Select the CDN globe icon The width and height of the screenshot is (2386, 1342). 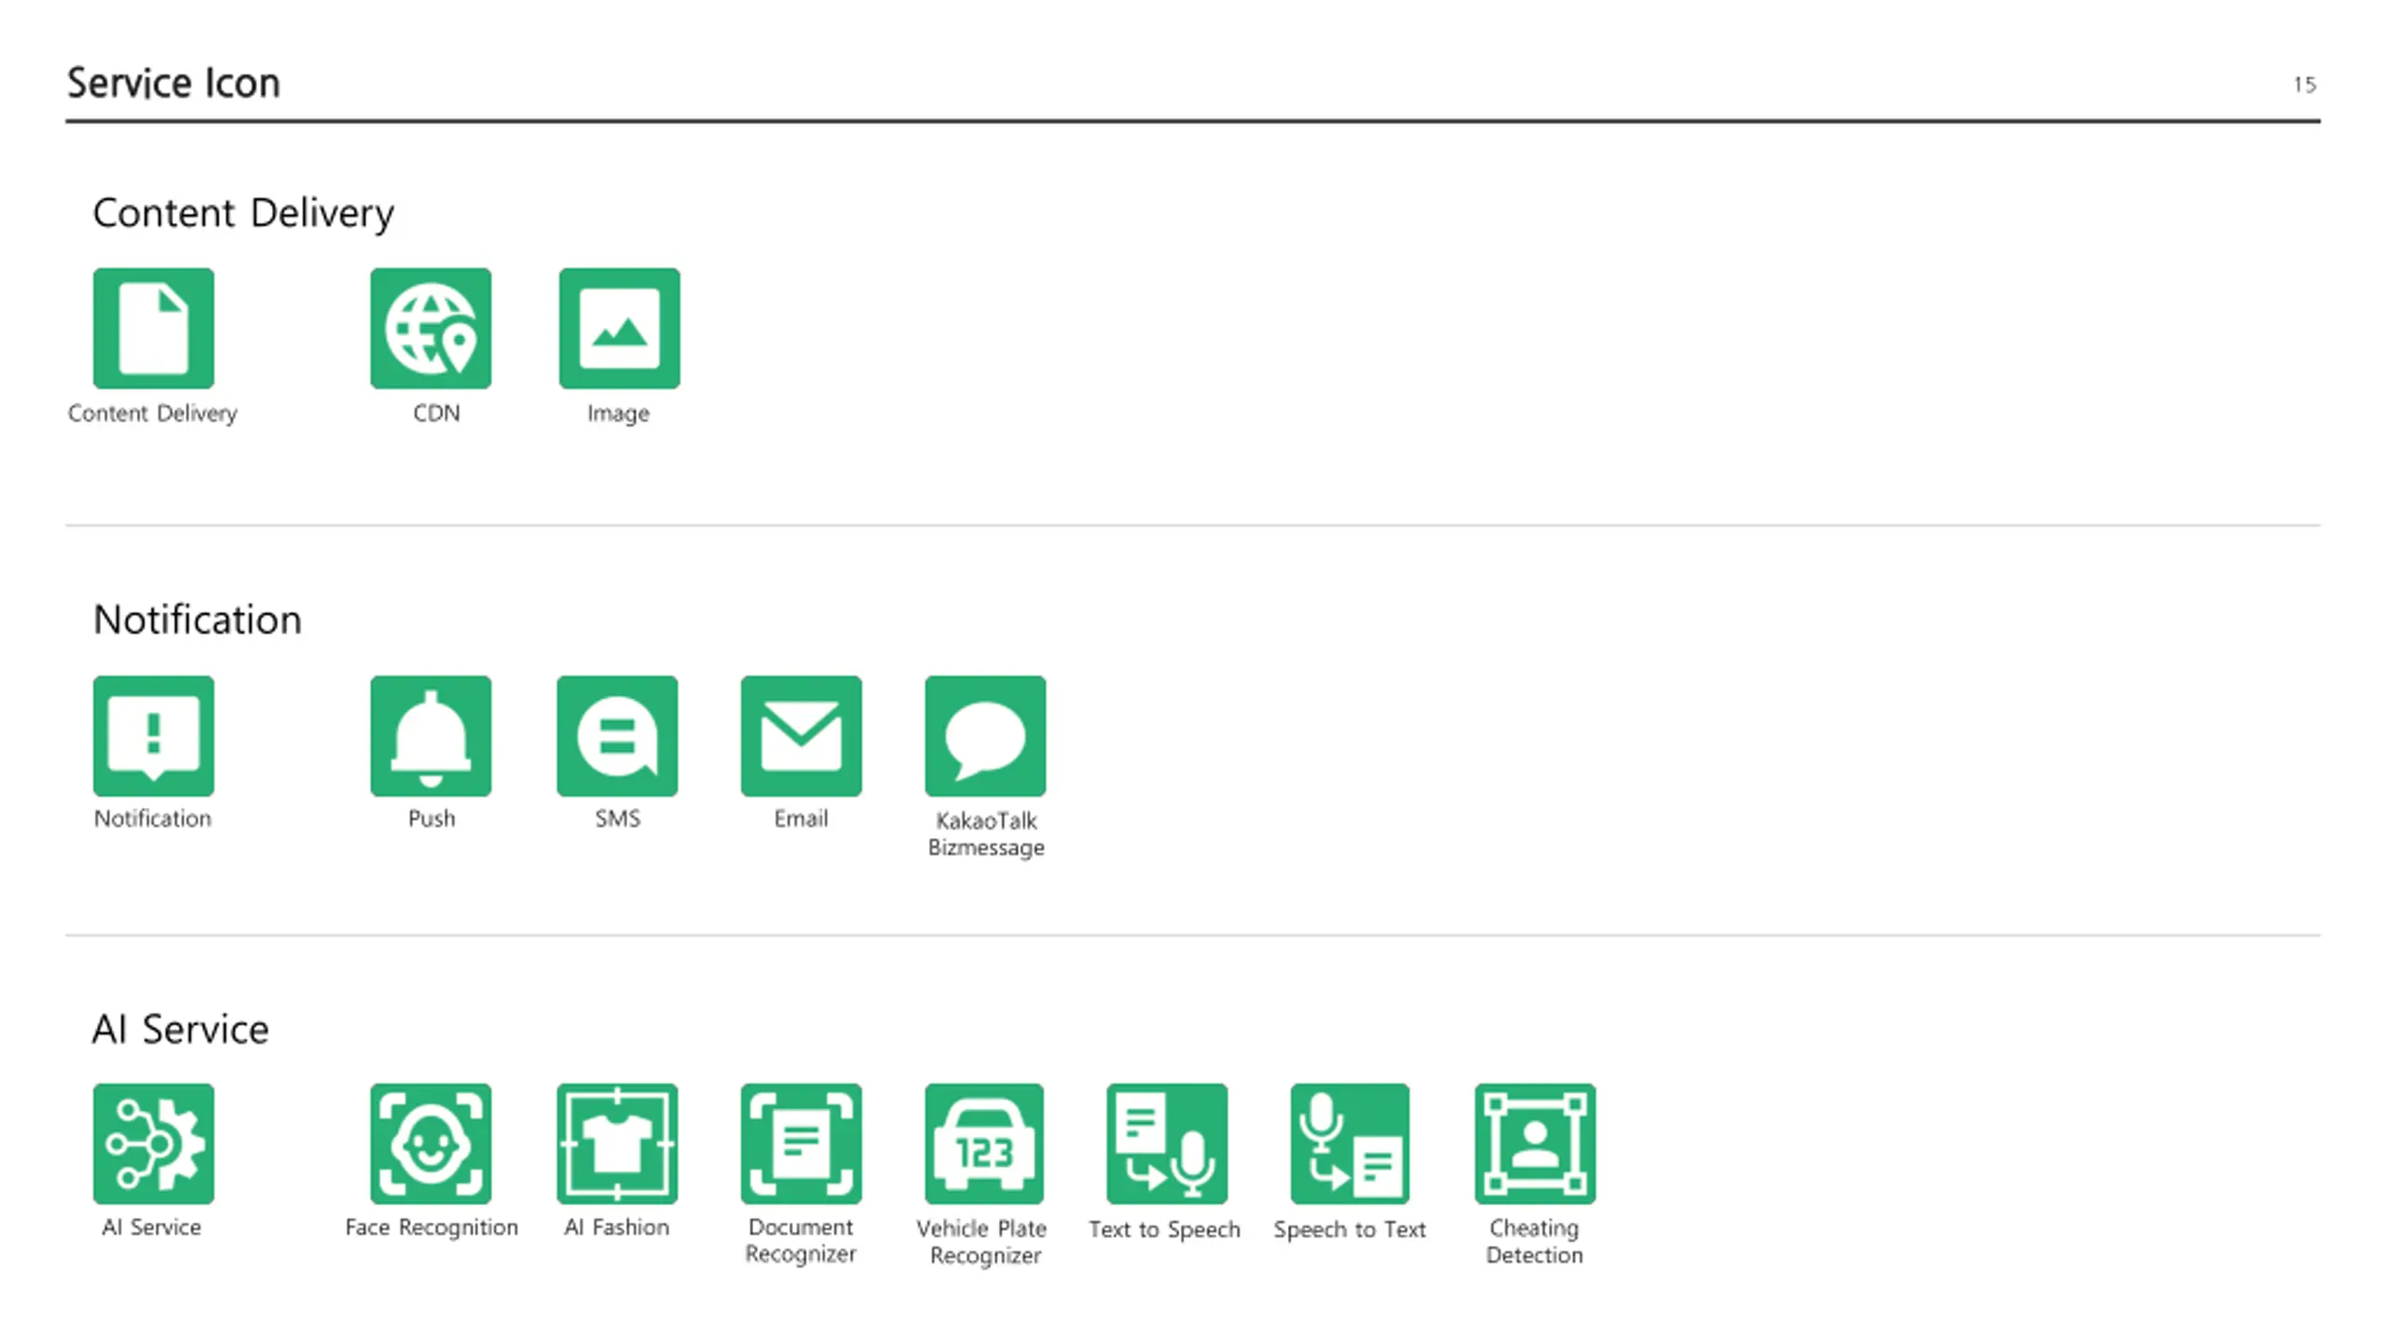tap(431, 328)
